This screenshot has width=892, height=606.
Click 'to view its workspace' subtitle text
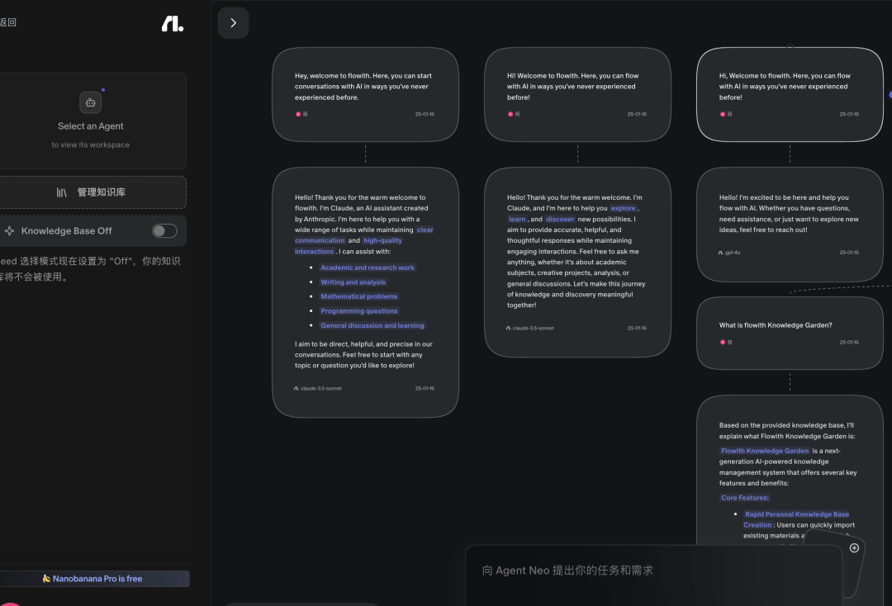pos(91,145)
